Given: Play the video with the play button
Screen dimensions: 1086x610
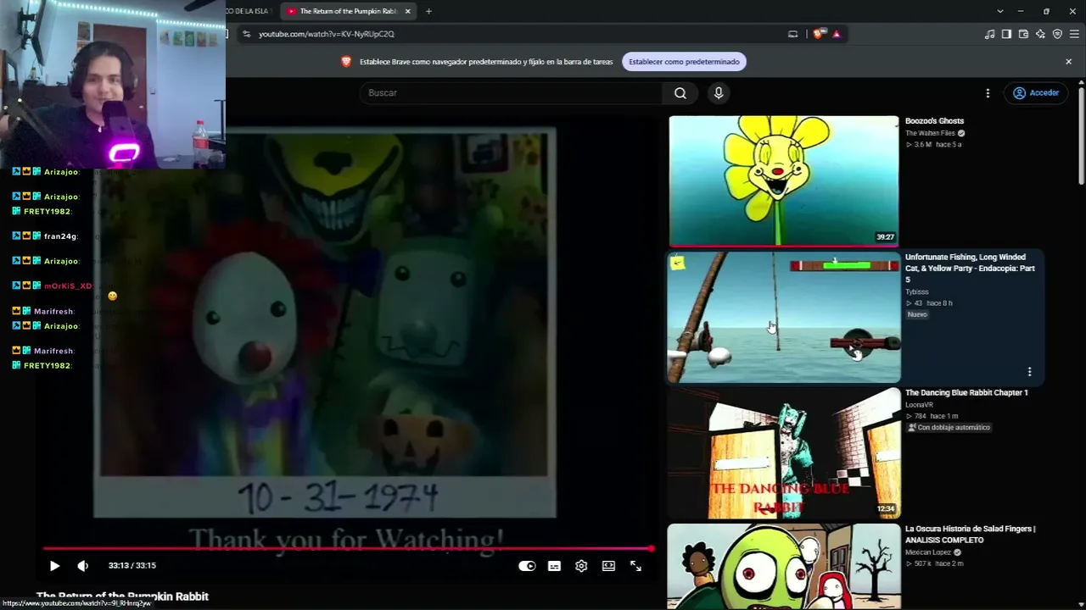Looking at the screenshot, I should coord(54,566).
